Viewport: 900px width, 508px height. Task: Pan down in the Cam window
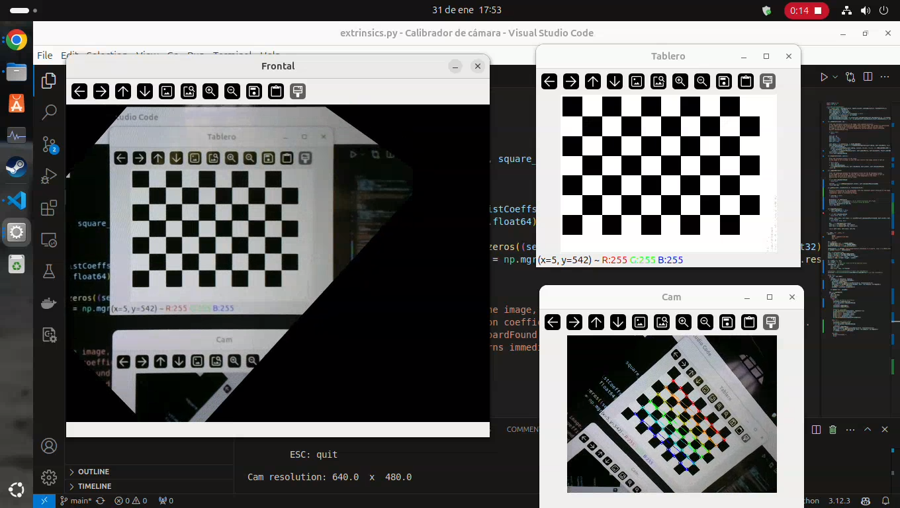point(618,322)
